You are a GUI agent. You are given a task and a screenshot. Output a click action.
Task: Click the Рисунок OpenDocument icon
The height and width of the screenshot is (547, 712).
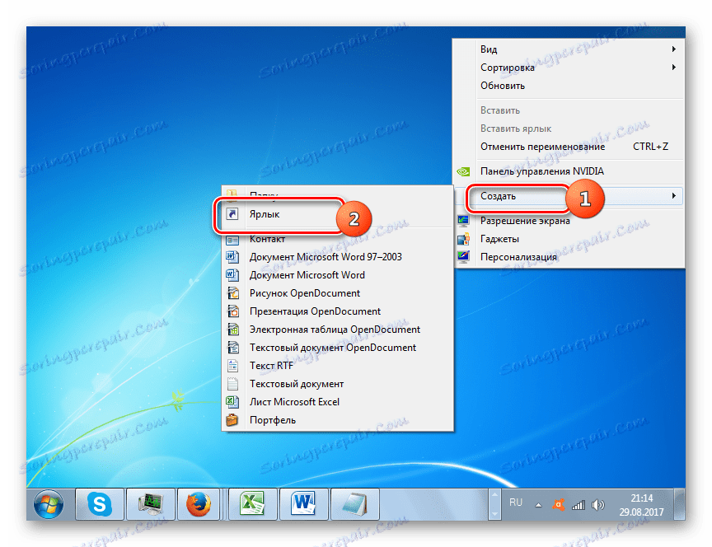232,293
